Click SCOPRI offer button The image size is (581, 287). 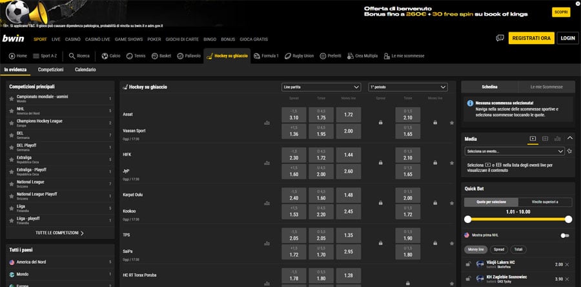pyautogui.click(x=561, y=12)
